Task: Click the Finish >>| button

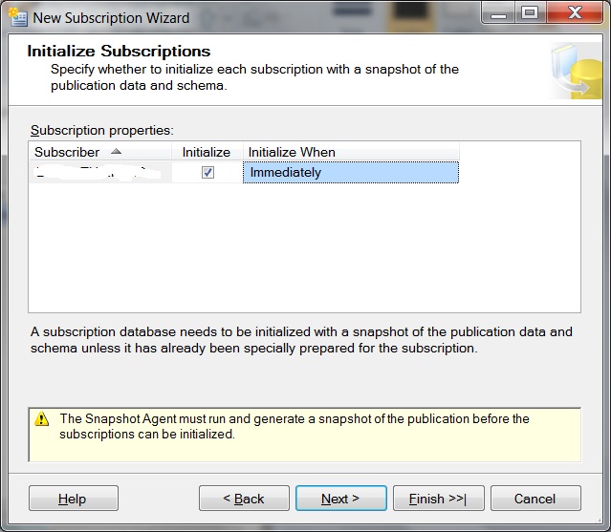Action: [x=438, y=499]
